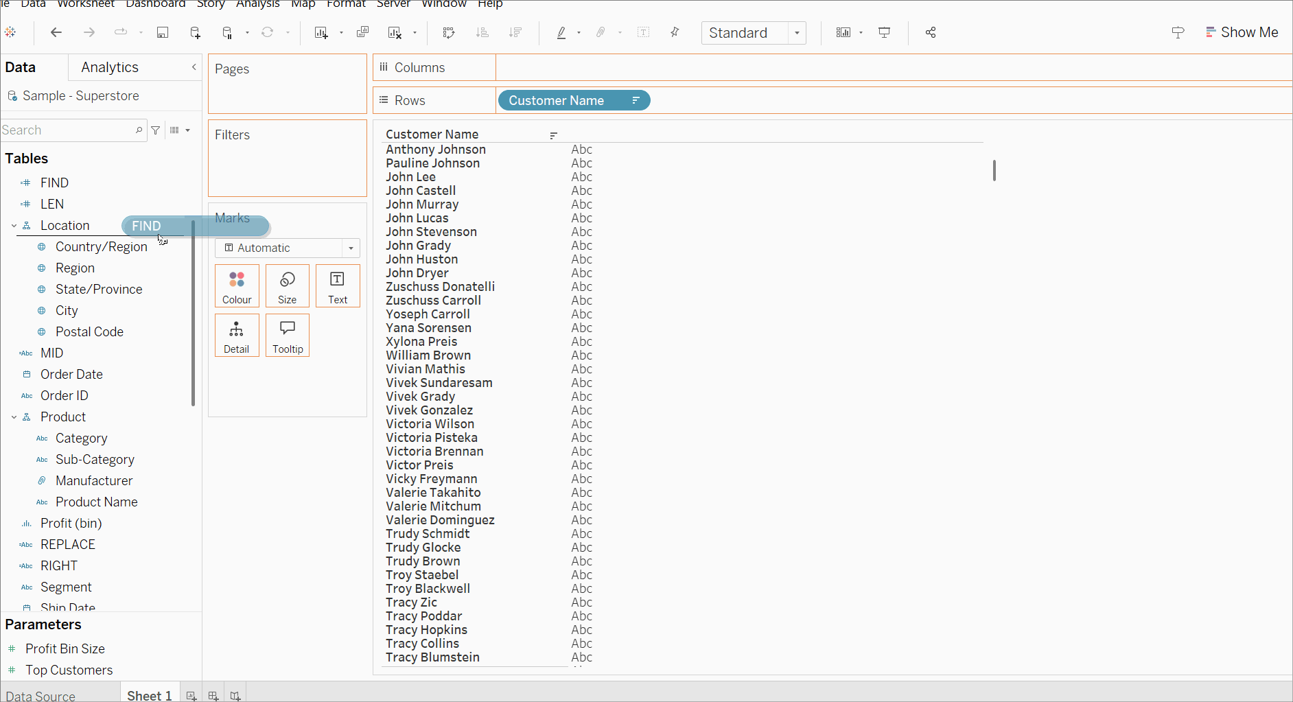The width and height of the screenshot is (1293, 702).
Task: Click the Search fields input box
Action: 67,130
